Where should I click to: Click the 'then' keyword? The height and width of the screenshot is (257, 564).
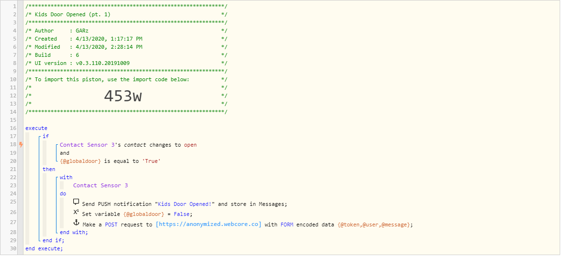(x=49, y=169)
